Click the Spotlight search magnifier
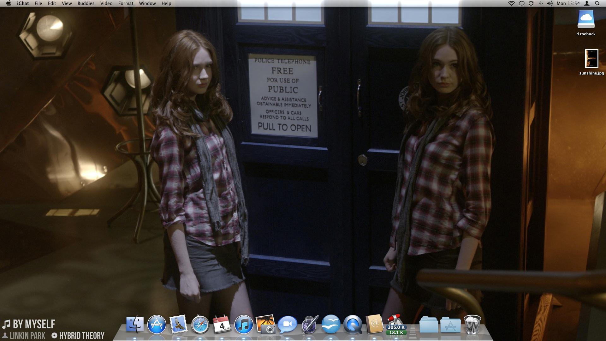 coord(597,3)
